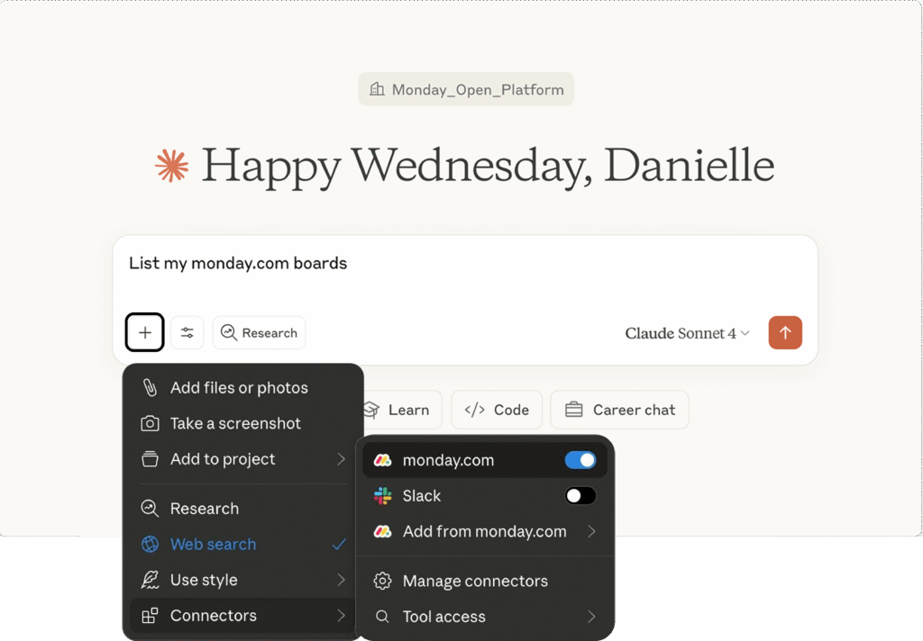The height and width of the screenshot is (641, 923).
Task: Uncheck the Web search checkmark
Action: (x=339, y=544)
